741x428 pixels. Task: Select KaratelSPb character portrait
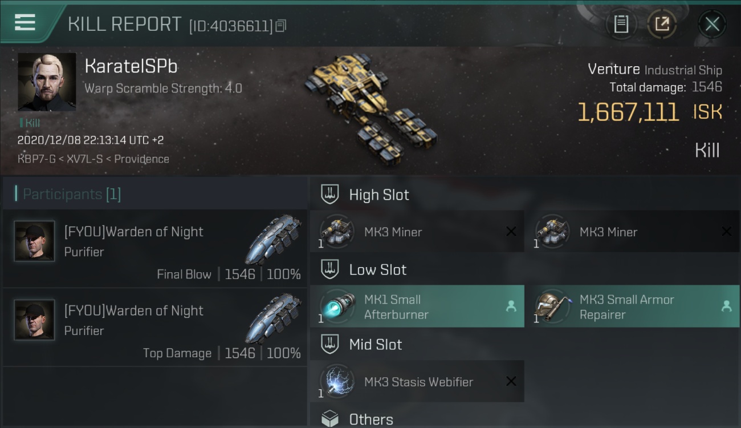(47, 82)
